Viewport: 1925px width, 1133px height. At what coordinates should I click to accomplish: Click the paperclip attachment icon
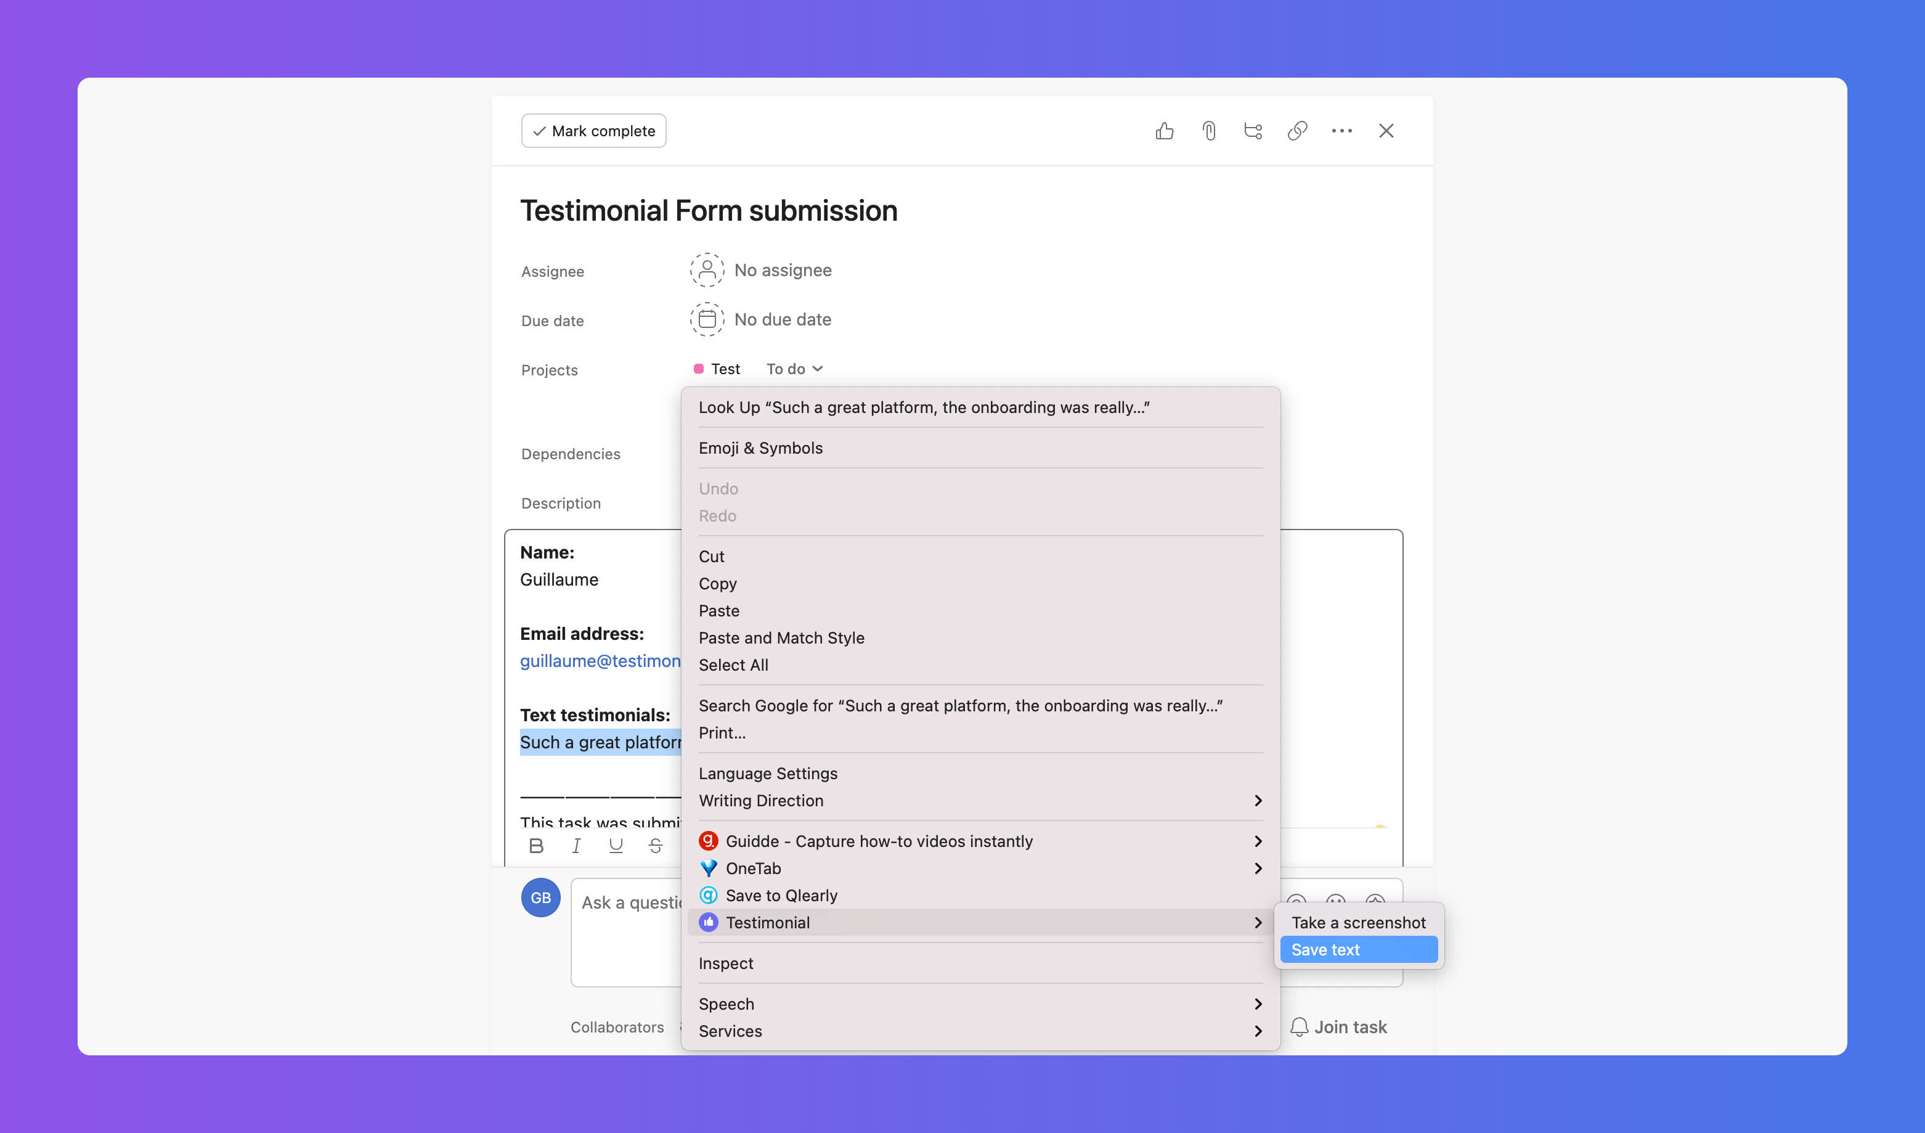point(1208,131)
